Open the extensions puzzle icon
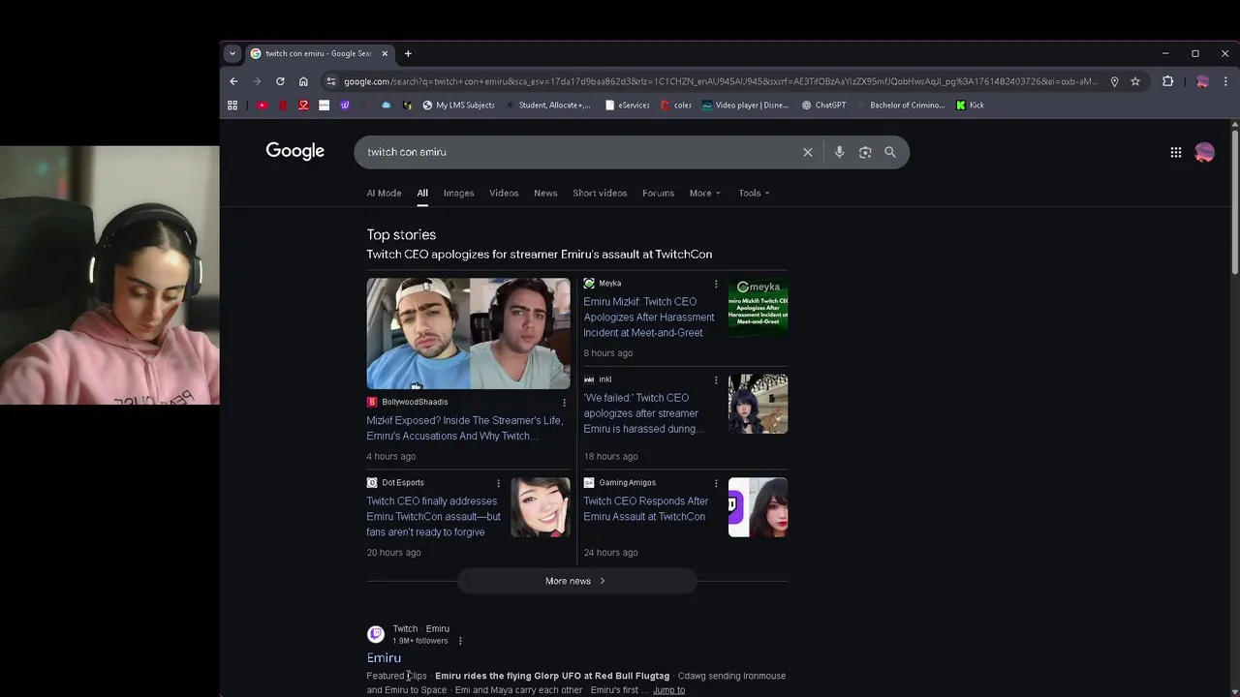Viewport: 1240px width, 697px height. (x=1168, y=81)
